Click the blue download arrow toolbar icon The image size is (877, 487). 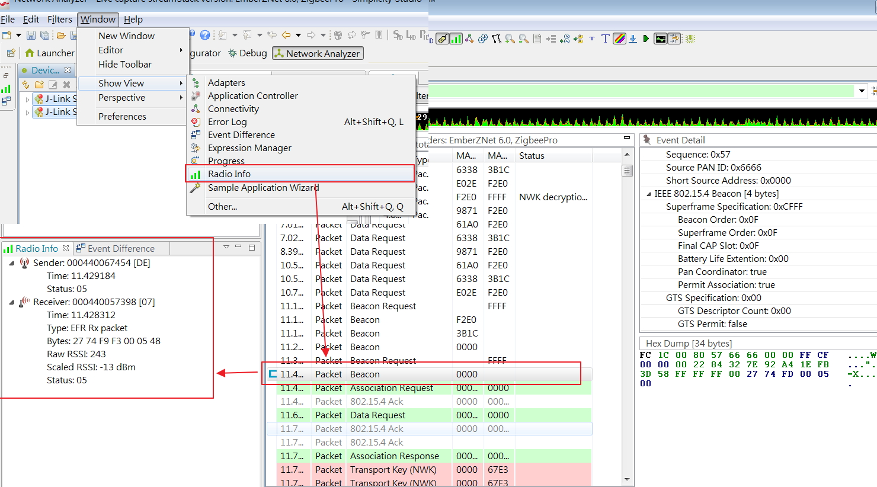(632, 39)
